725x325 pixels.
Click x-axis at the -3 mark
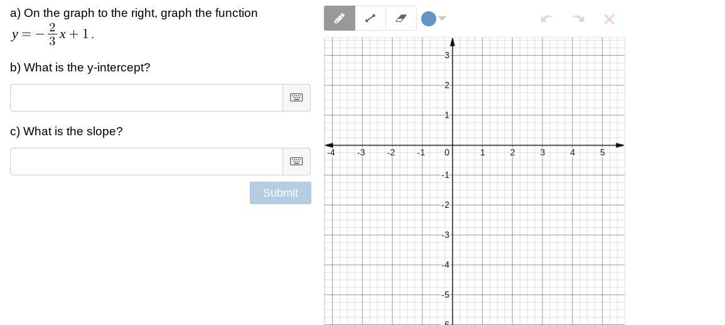click(362, 145)
